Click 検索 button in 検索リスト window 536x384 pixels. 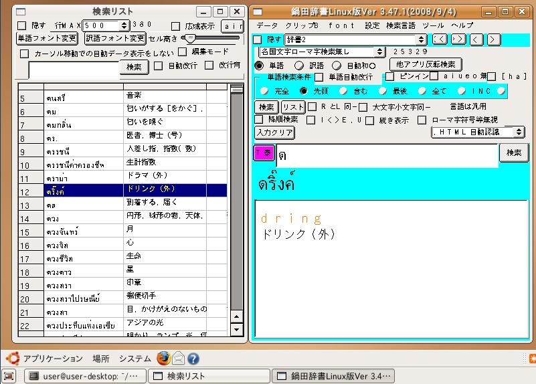134,67
